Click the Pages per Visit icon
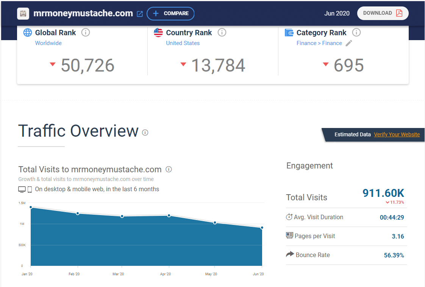425x287 pixels. coord(289,236)
